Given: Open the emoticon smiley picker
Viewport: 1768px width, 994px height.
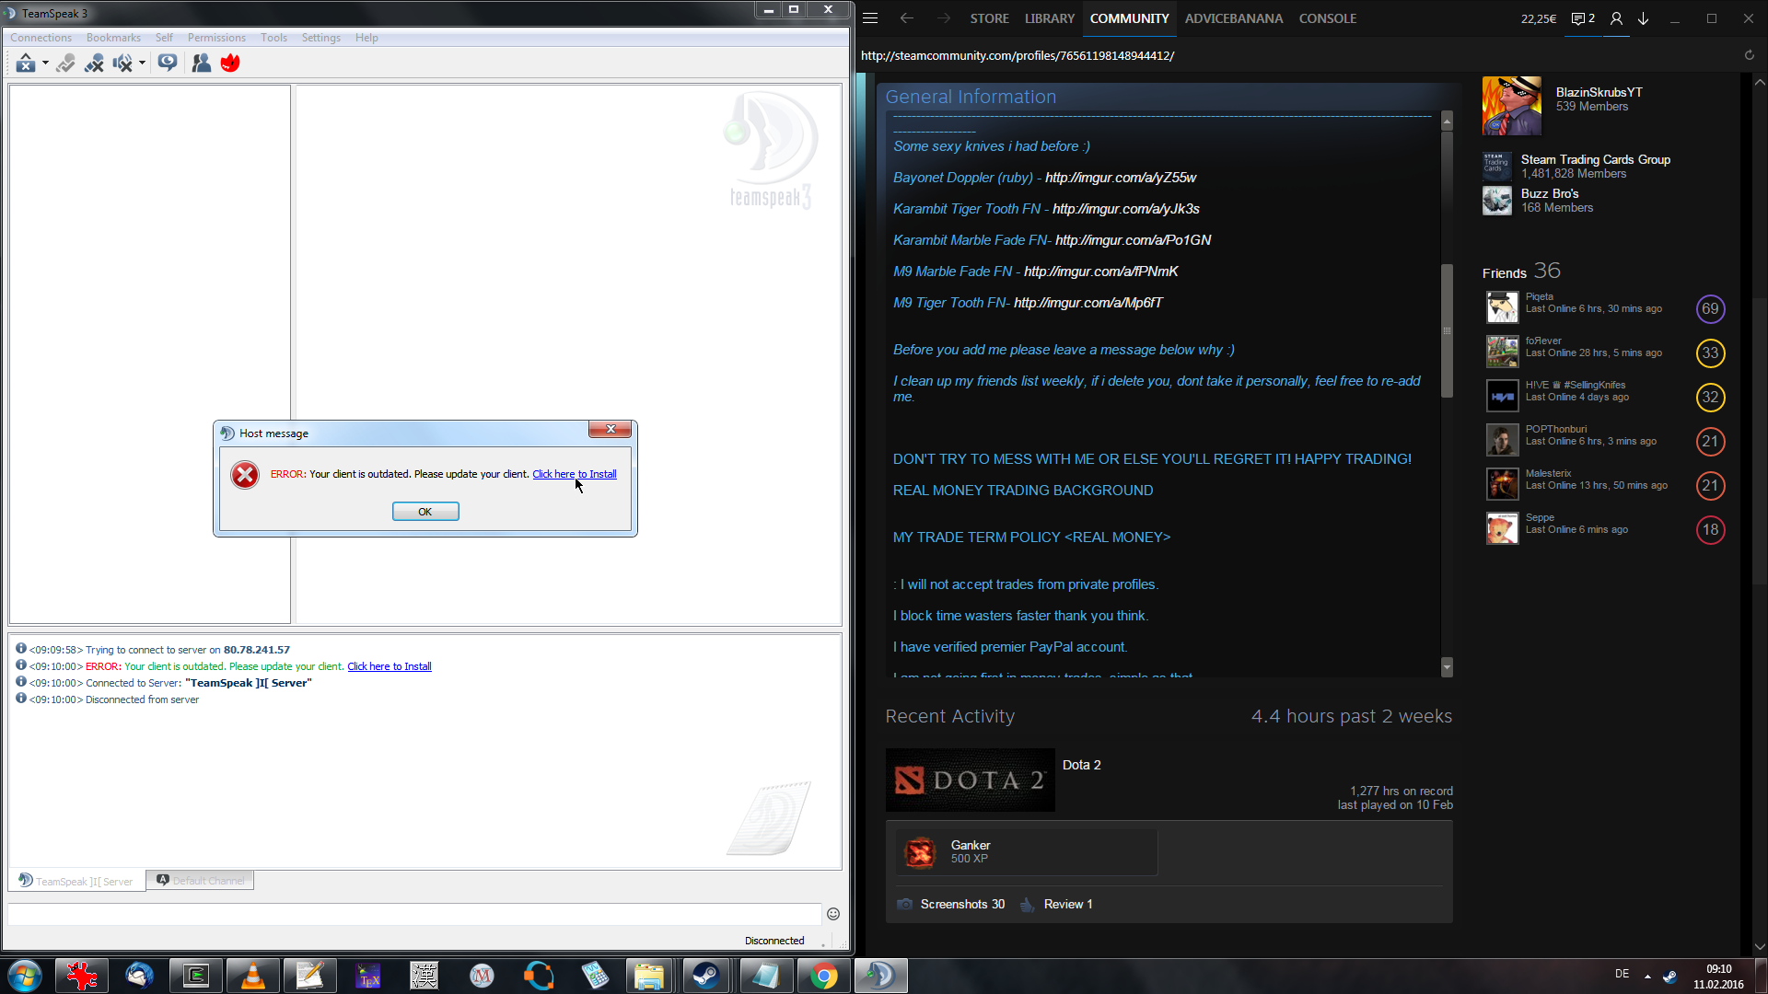Looking at the screenshot, I should (x=833, y=914).
